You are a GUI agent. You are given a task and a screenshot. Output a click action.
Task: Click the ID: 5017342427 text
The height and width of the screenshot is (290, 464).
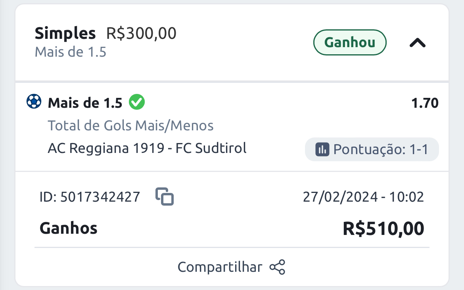coord(90,197)
